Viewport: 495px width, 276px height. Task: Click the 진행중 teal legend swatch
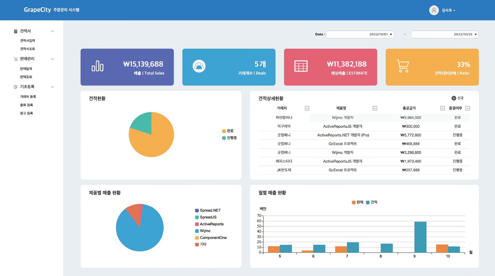click(224, 138)
